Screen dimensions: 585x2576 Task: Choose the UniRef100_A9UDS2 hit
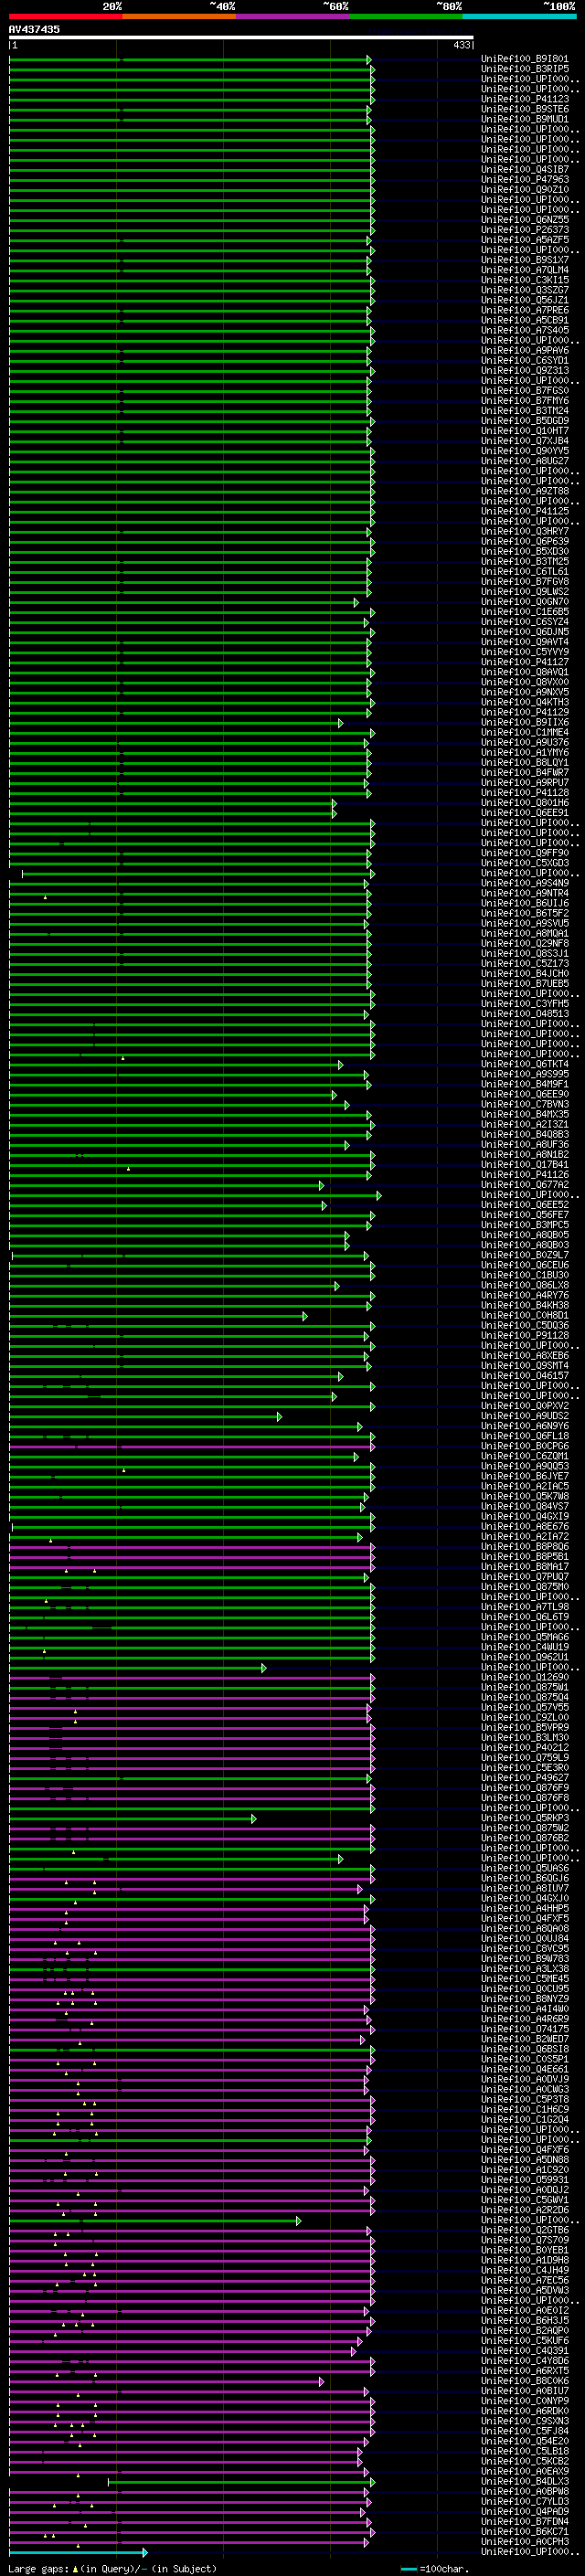(x=525, y=1416)
